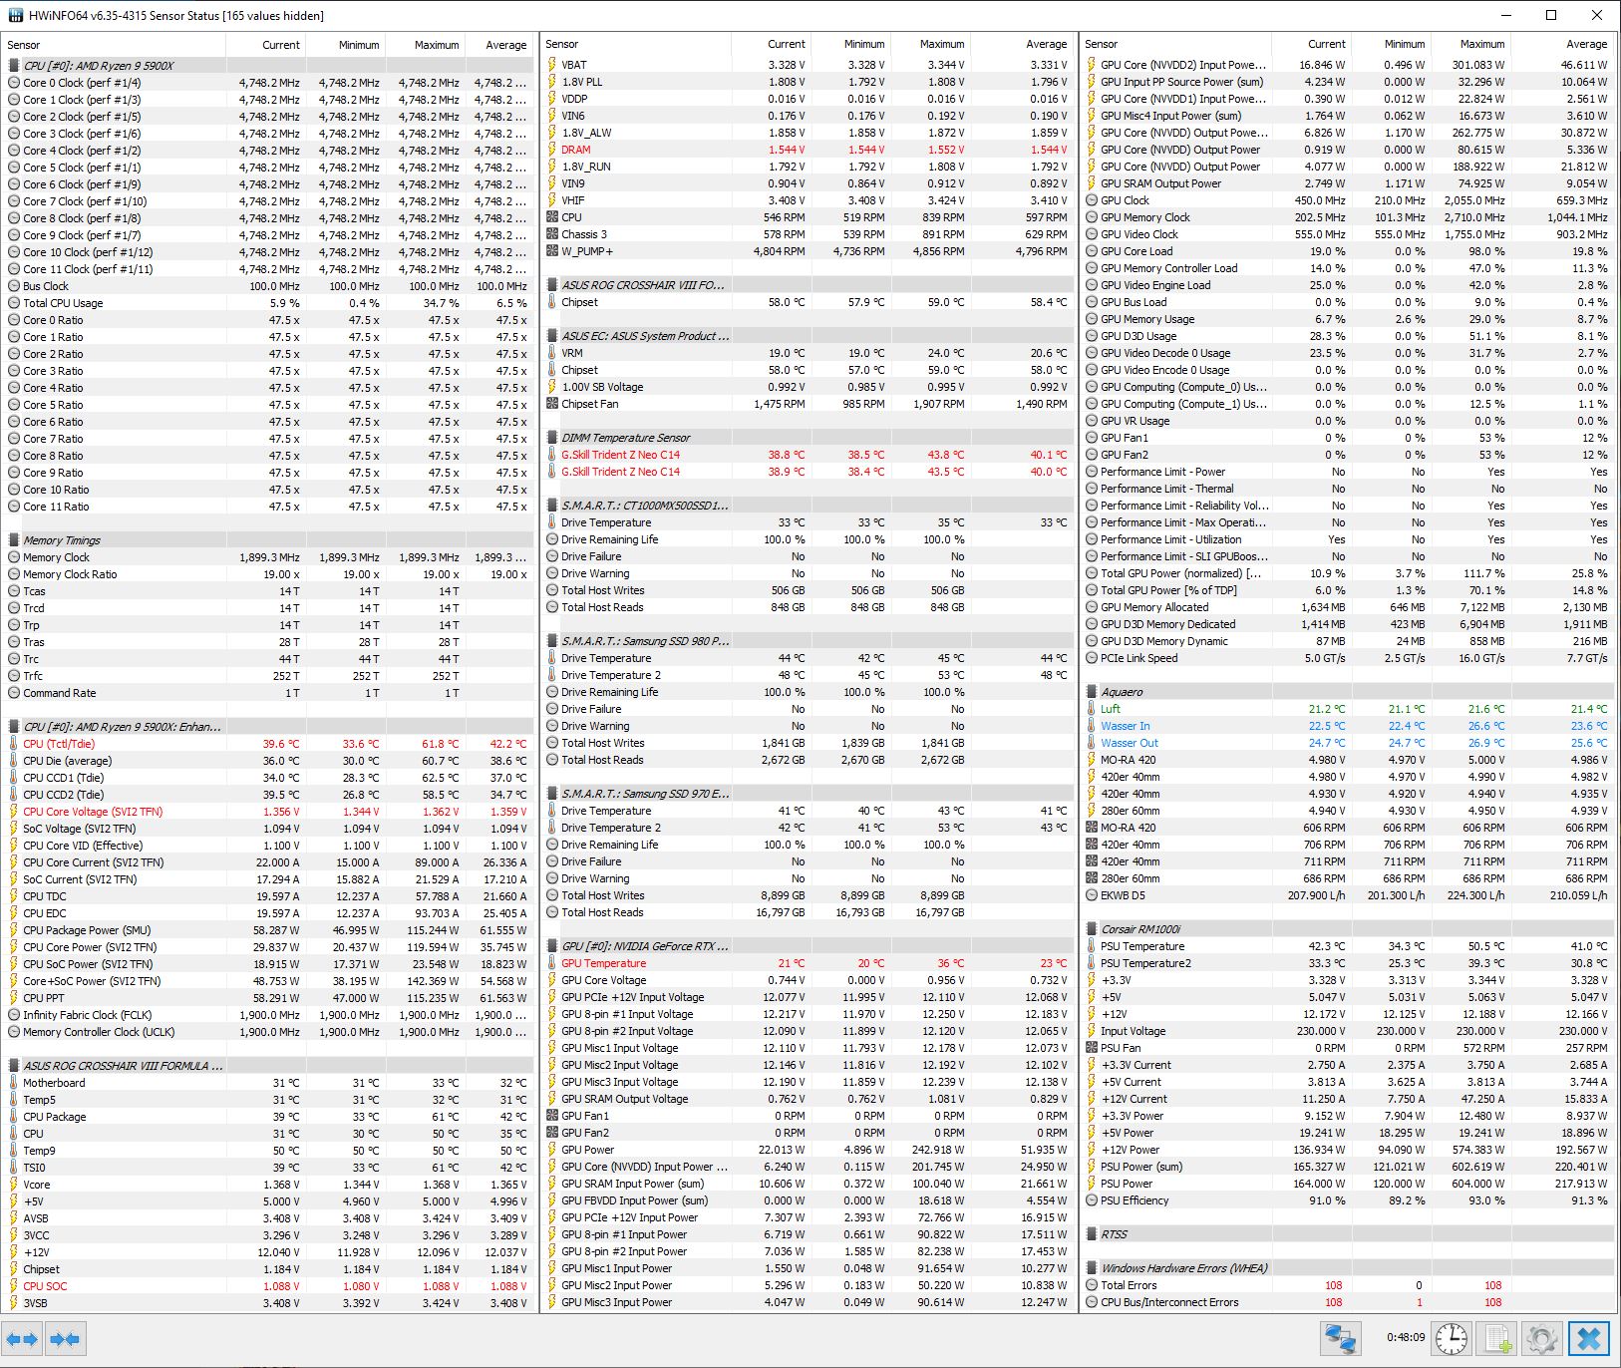Close sensors with the blue X button

[x=1590, y=1338]
